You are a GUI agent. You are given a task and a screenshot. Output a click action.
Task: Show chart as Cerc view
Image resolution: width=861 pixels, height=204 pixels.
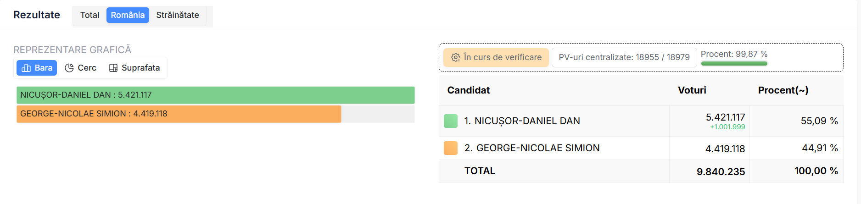(81, 68)
